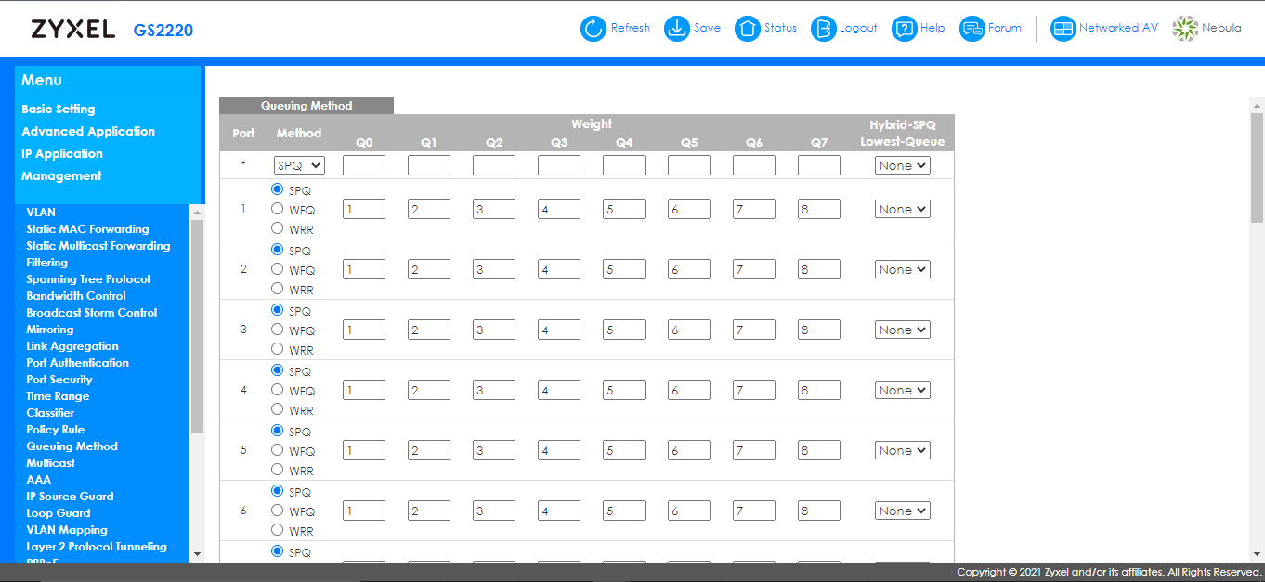1265x582 pixels.
Task: Open the Advanced Application menu
Action: click(88, 132)
